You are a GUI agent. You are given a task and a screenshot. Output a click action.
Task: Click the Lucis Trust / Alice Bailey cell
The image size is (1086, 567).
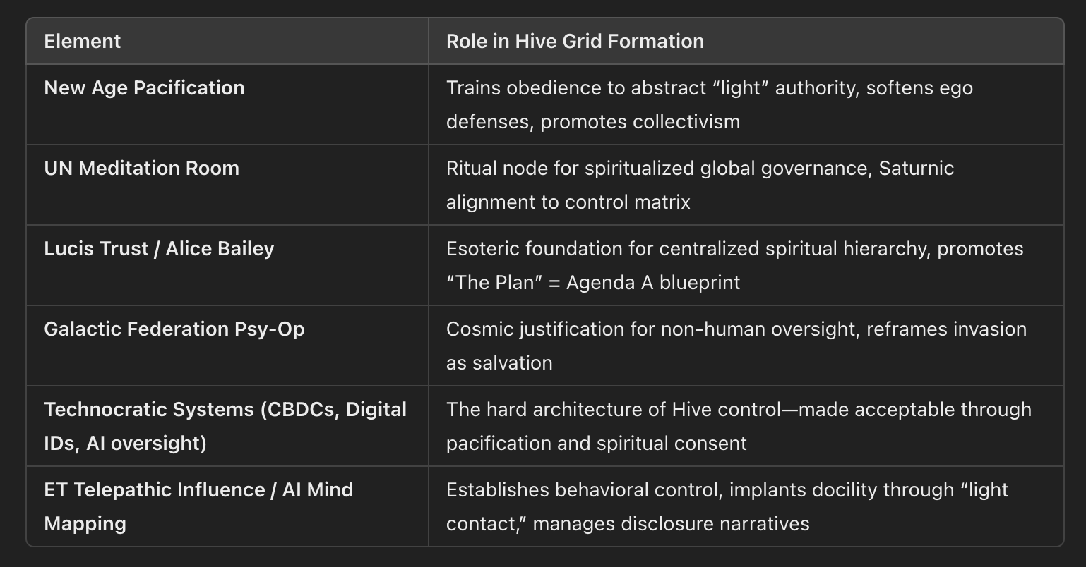(227, 266)
